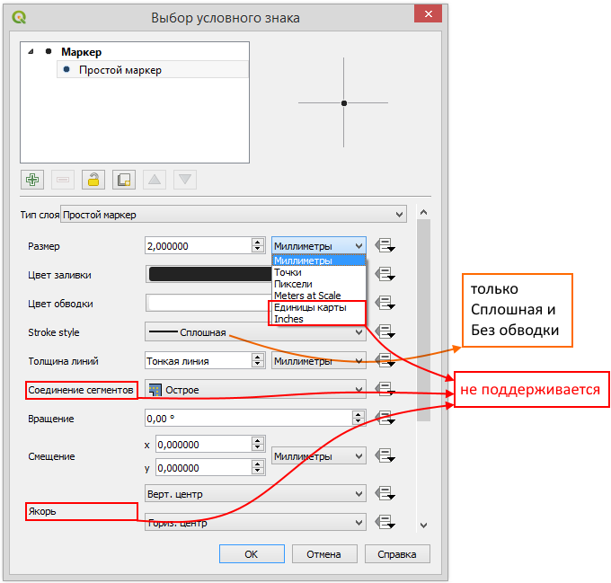Open the Тип слоя dropdown
This screenshot has height=583, width=611.
coord(233,215)
